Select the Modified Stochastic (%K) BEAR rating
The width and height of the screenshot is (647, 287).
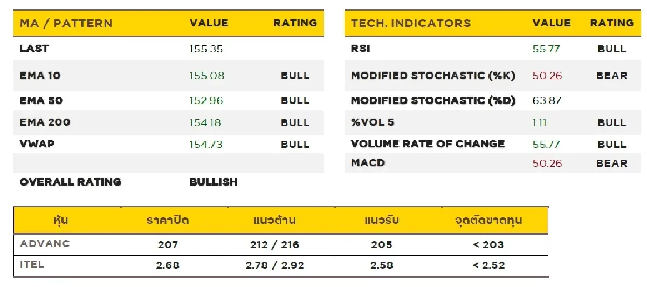[x=612, y=76]
